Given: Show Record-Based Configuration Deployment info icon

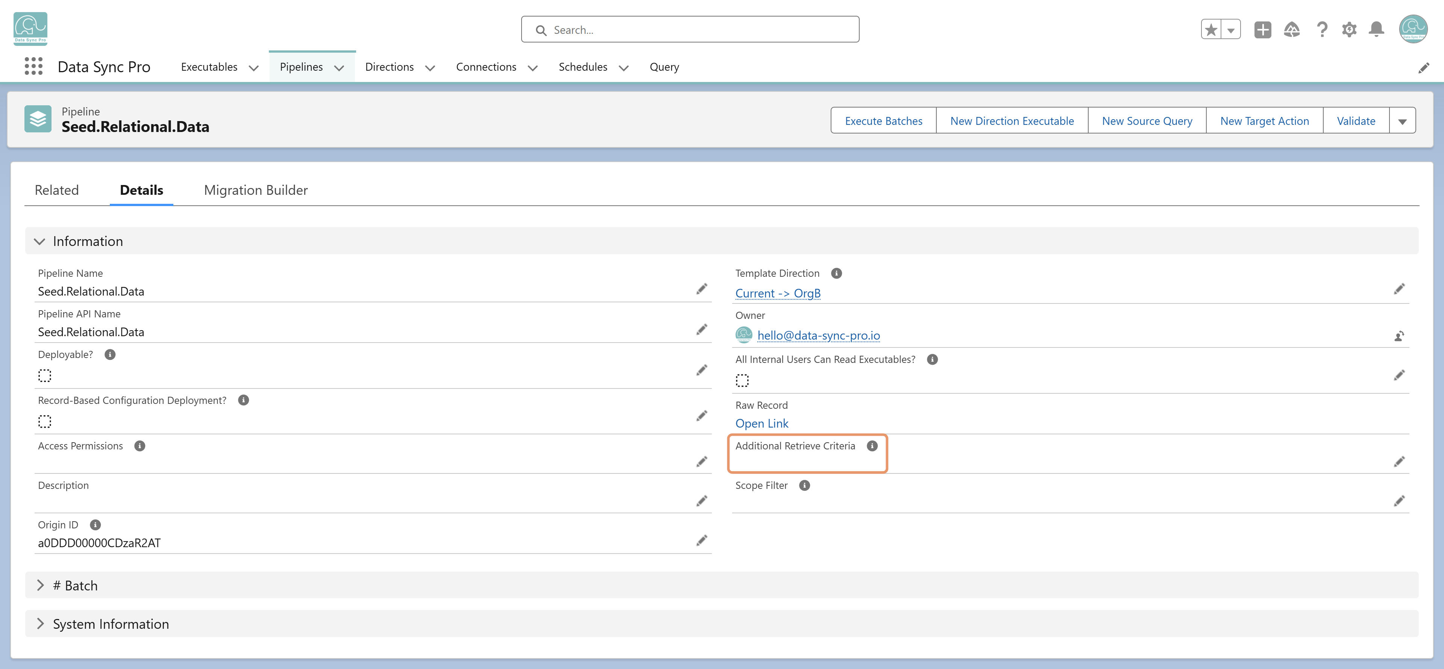Looking at the screenshot, I should [243, 400].
